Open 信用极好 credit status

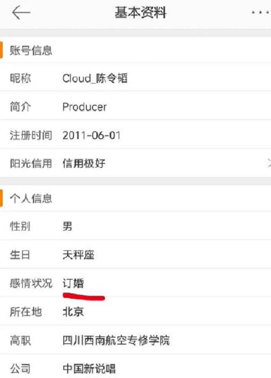click(84, 163)
